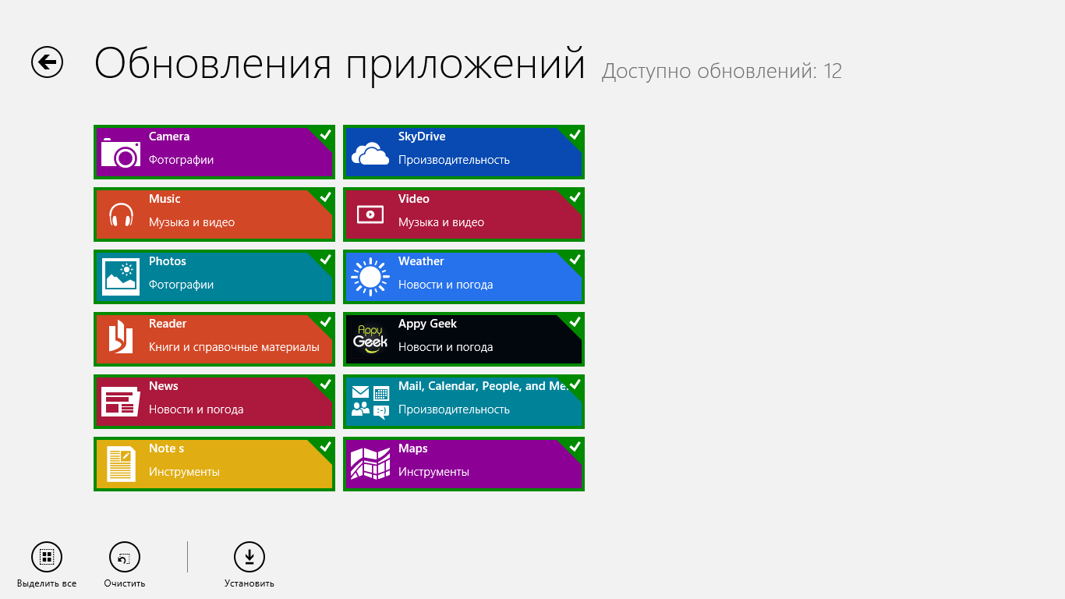1065x599 pixels.
Task: Click the Note s notepad icon
Action: click(x=121, y=464)
